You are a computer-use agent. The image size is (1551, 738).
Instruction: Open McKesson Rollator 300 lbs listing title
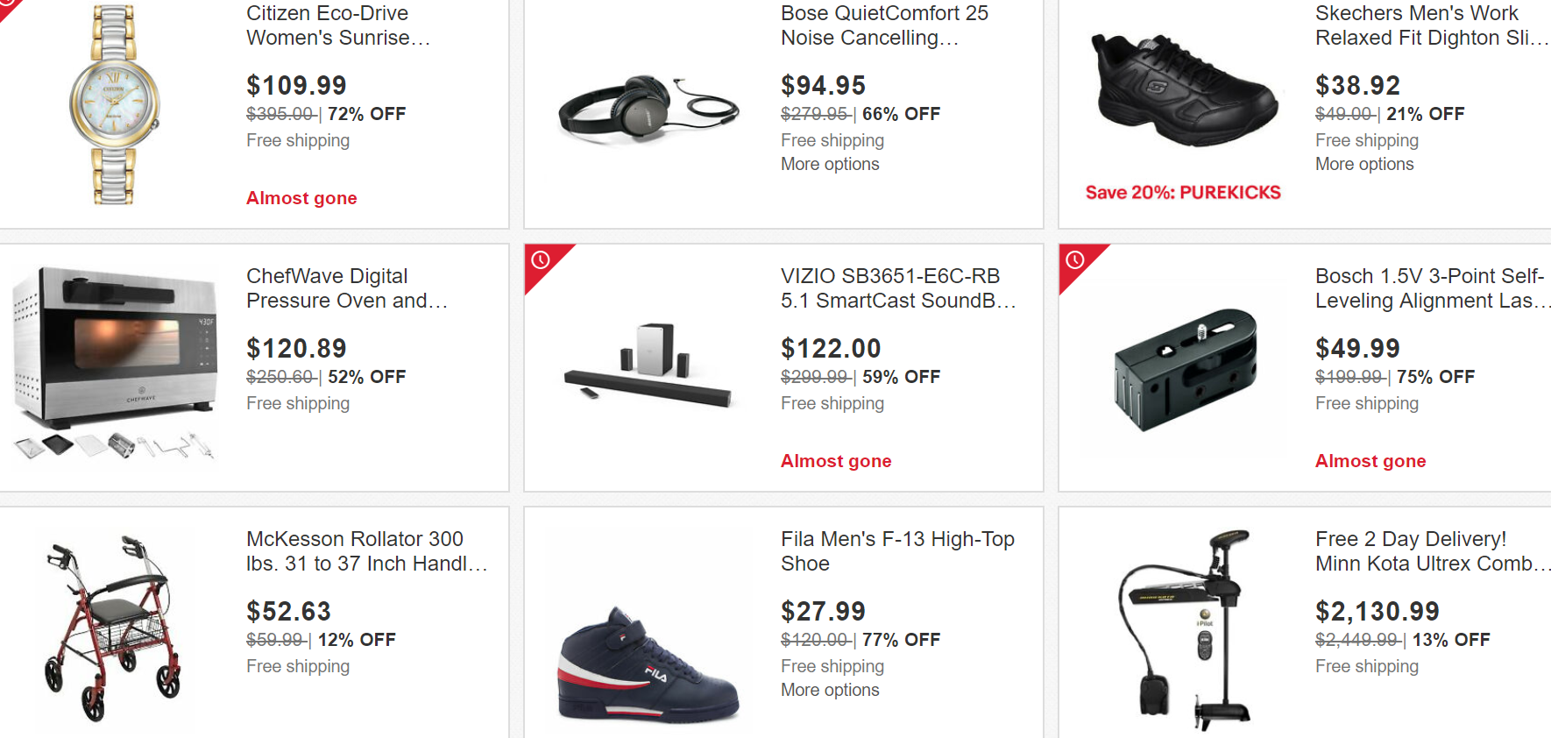(365, 551)
